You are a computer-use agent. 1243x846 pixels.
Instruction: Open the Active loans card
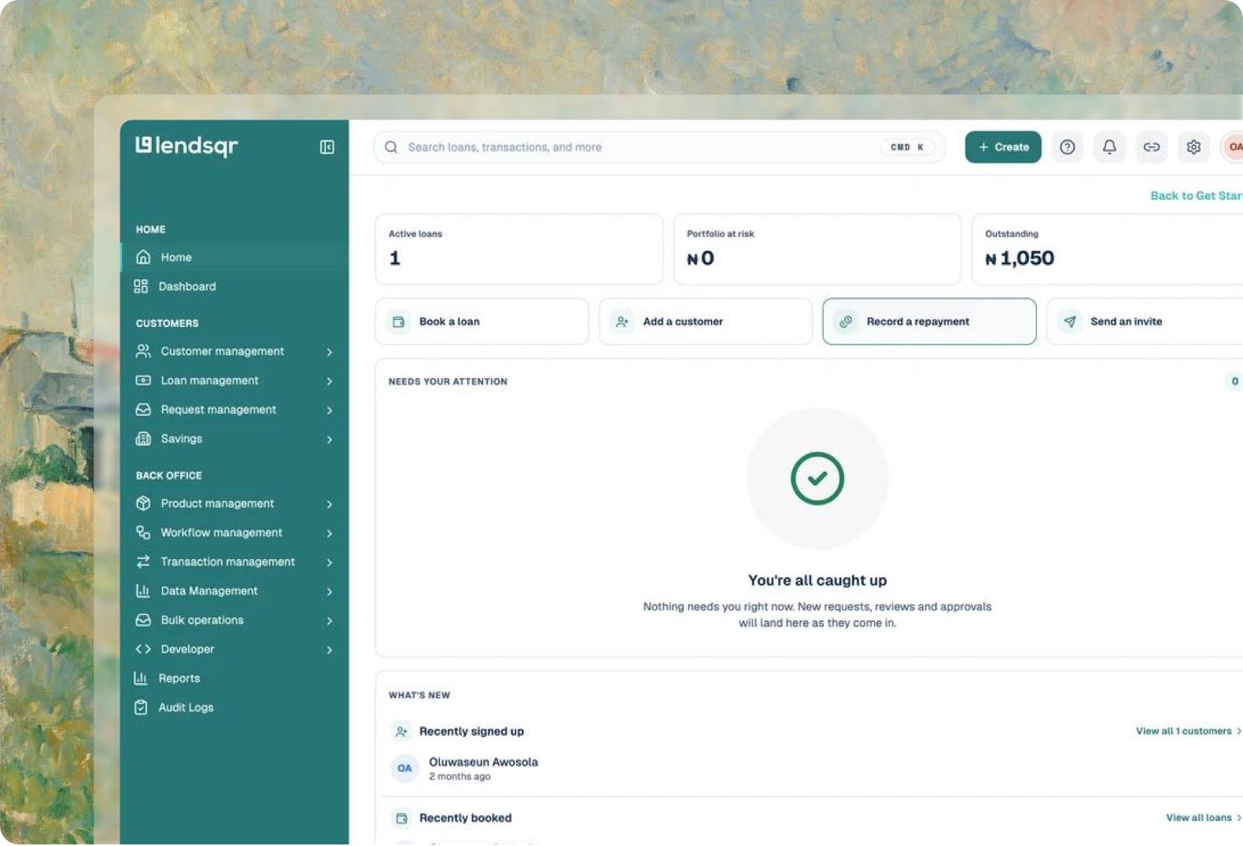[519, 249]
